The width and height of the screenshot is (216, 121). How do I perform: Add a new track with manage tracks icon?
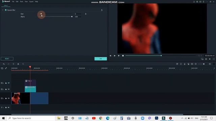point(2,68)
